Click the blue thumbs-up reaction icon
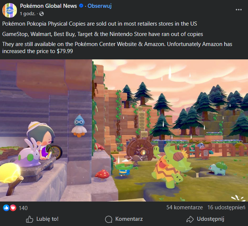248x226 pixels. click(x=6, y=208)
